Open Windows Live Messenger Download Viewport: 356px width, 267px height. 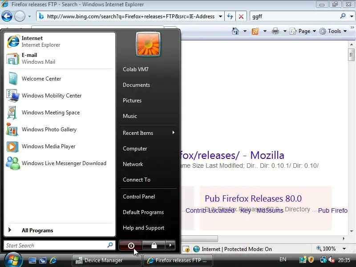(x=60, y=163)
